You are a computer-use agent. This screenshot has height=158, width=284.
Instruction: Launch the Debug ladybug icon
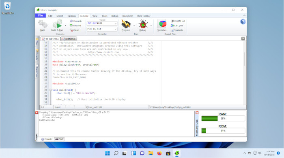tap(143, 24)
